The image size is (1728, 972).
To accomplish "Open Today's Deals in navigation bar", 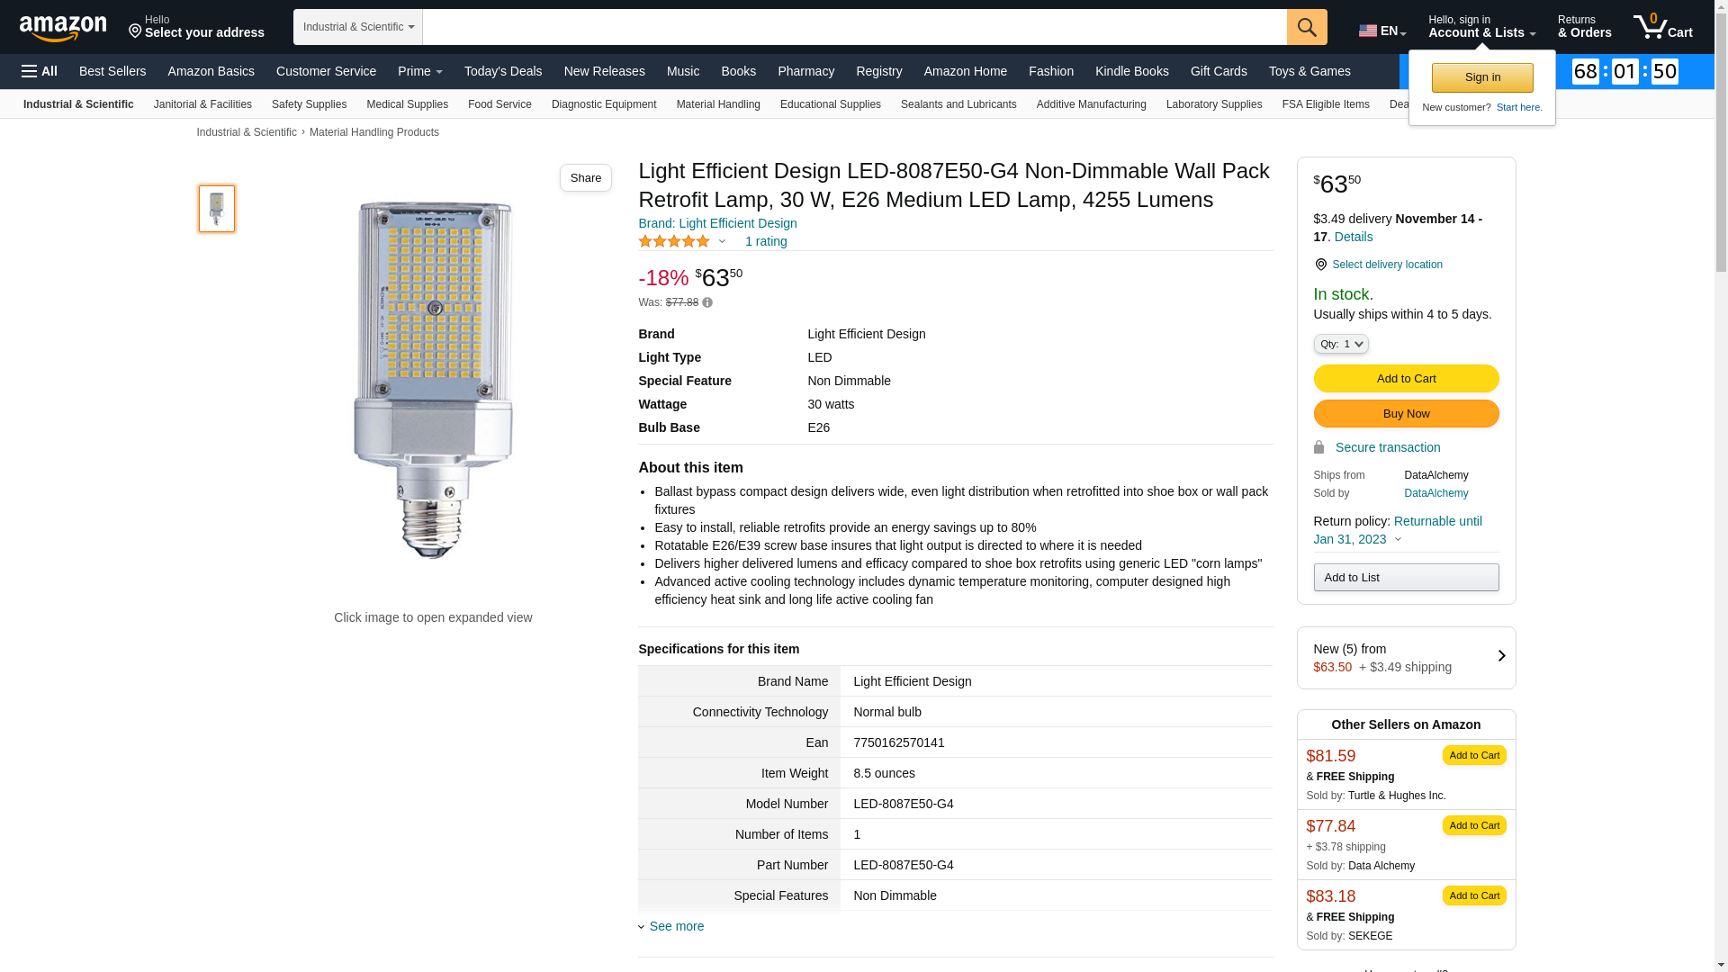I will pyautogui.click(x=503, y=71).
